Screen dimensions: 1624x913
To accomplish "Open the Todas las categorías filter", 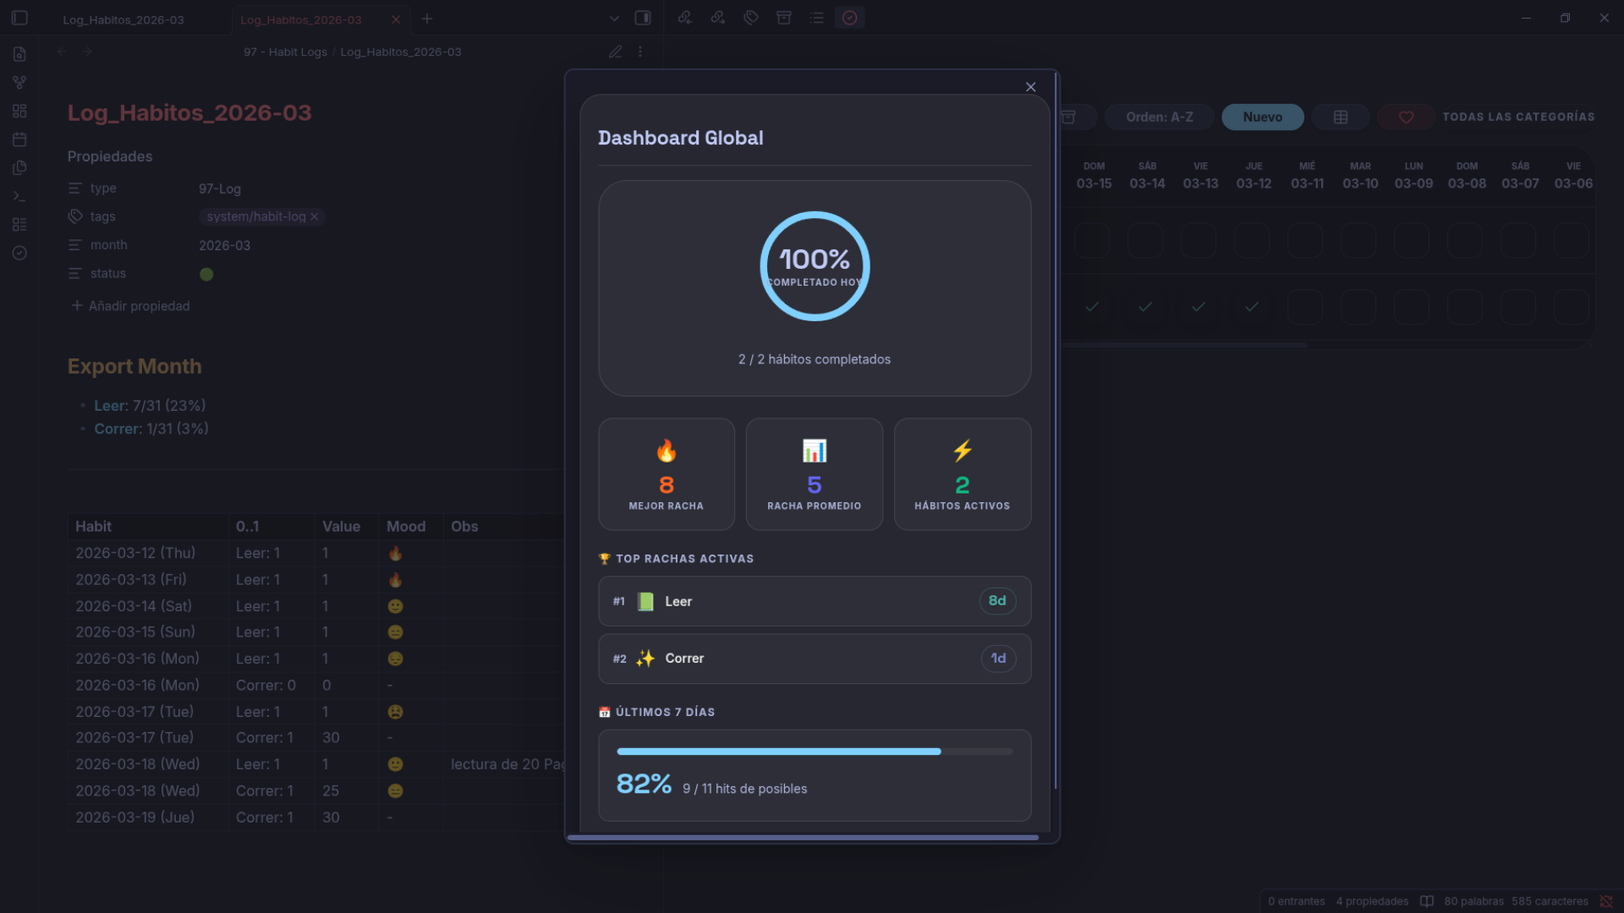I will tap(1518, 118).
